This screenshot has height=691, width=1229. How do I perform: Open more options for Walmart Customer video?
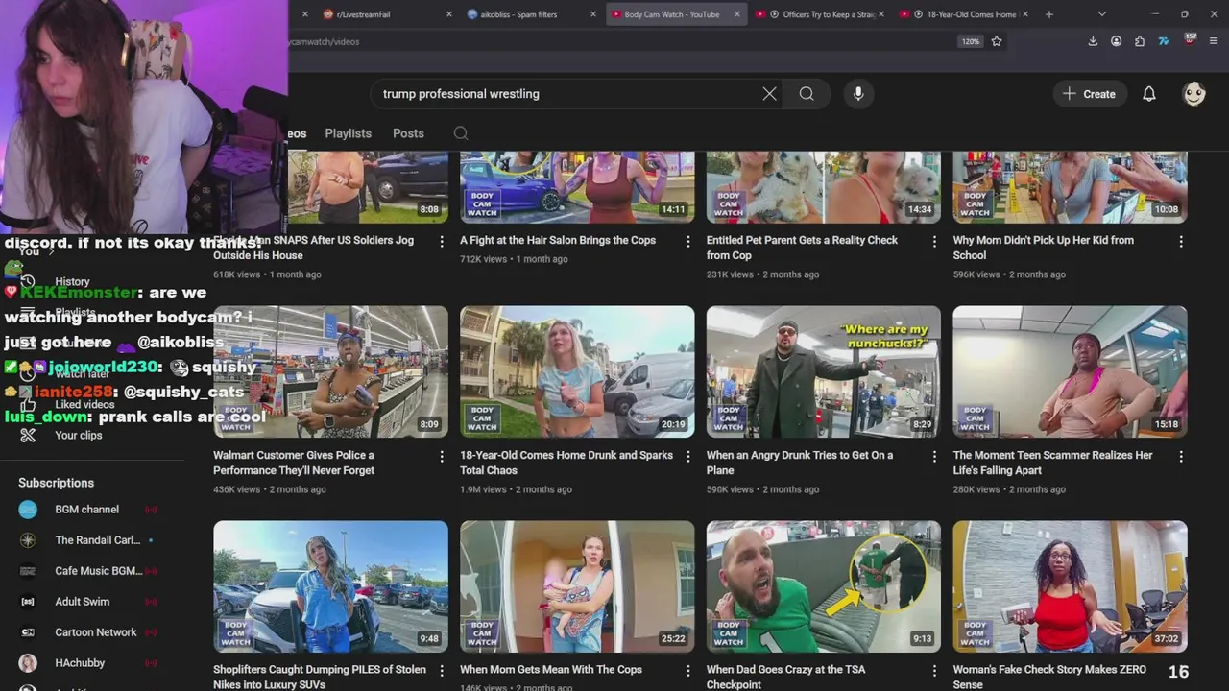(442, 457)
